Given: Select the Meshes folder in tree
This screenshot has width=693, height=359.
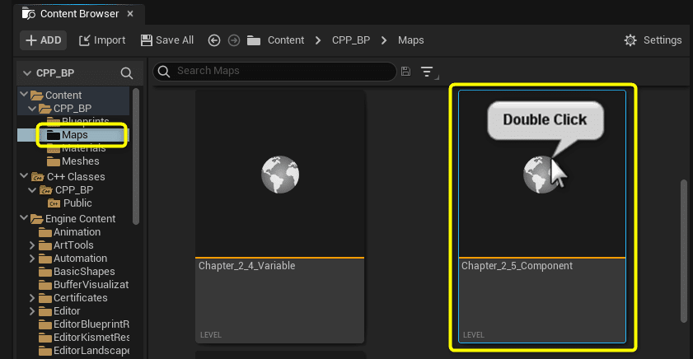Looking at the screenshot, I should coord(73,161).
